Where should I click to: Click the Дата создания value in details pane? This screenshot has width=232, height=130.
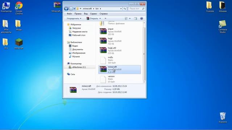[120, 92]
